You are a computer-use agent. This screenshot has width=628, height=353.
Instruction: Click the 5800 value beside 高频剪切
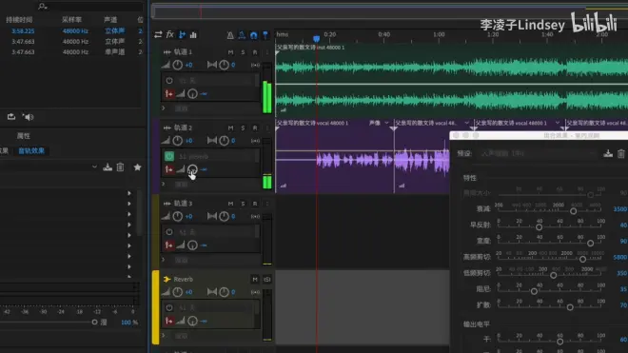[620, 257]
